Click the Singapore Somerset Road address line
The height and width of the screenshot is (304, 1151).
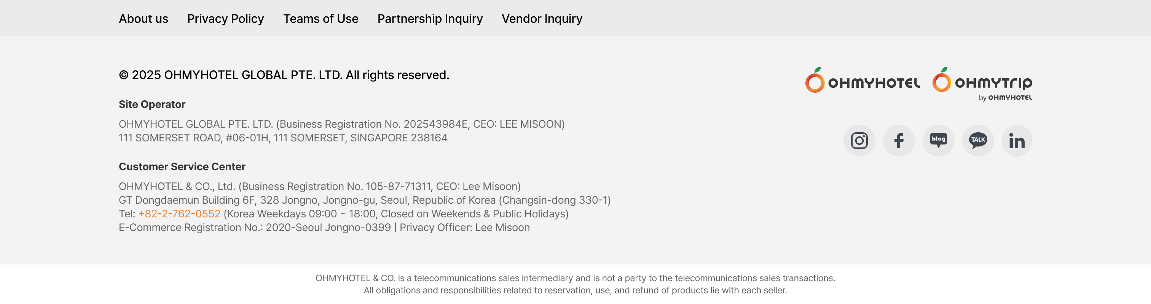coord(283,138)
